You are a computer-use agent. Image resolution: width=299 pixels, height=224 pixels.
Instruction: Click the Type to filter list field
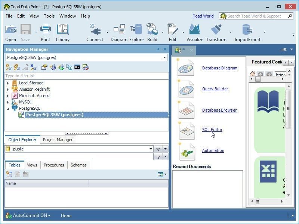86,76
